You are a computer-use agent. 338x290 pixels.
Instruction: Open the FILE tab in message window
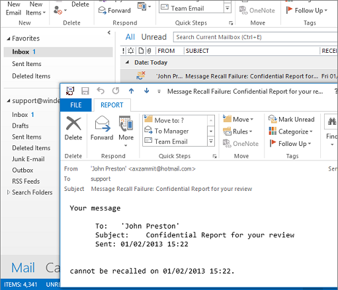(x=76, y=105)
